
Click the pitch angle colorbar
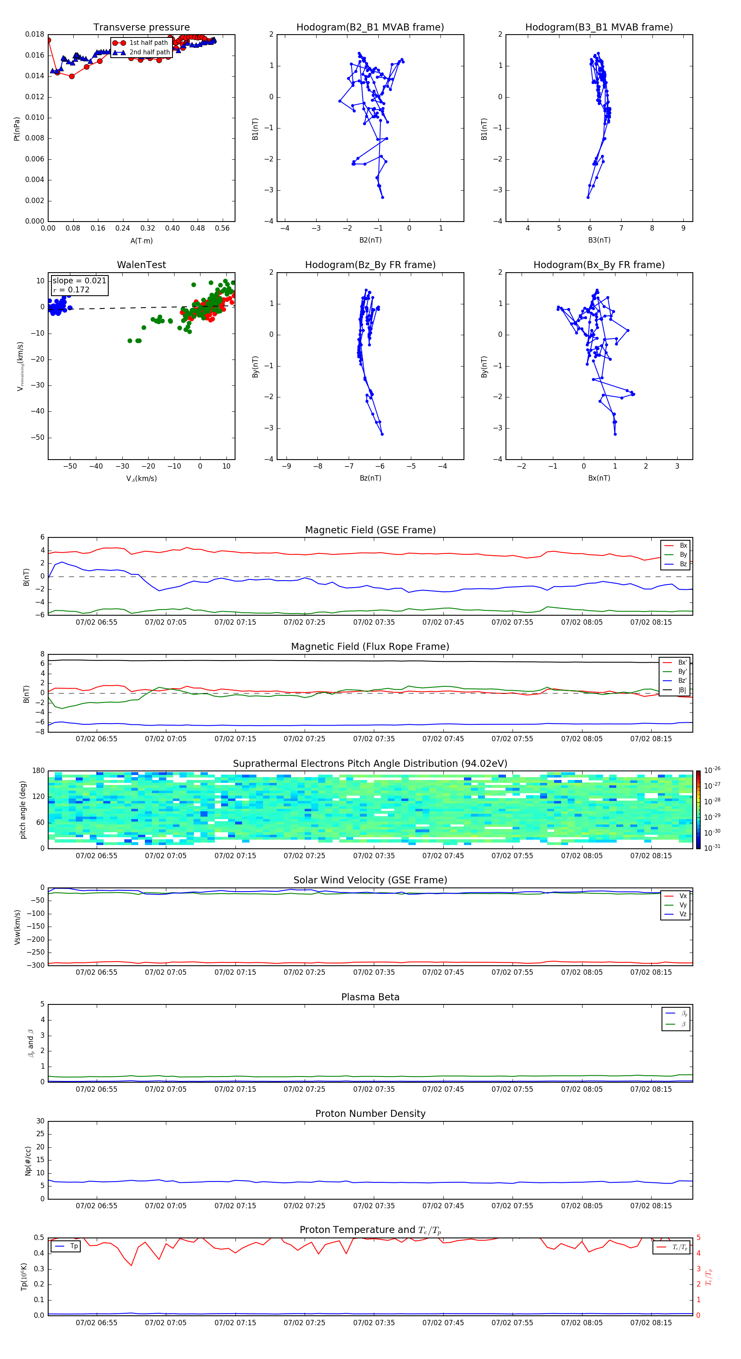[x=698, y=810]
